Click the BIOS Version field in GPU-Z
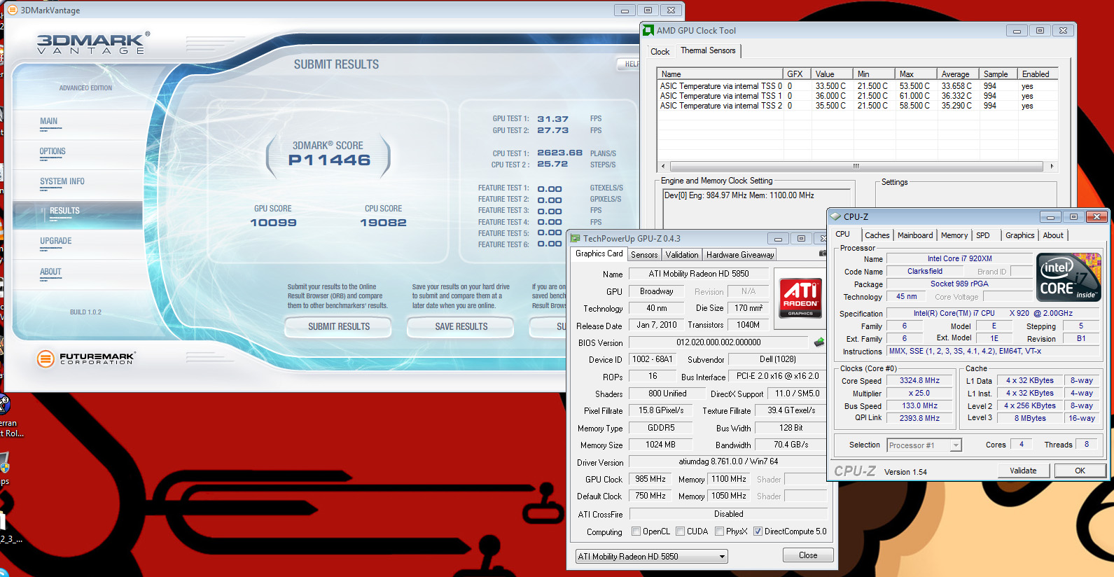Screen dimensions: 1114x577 tap(718, 342)
